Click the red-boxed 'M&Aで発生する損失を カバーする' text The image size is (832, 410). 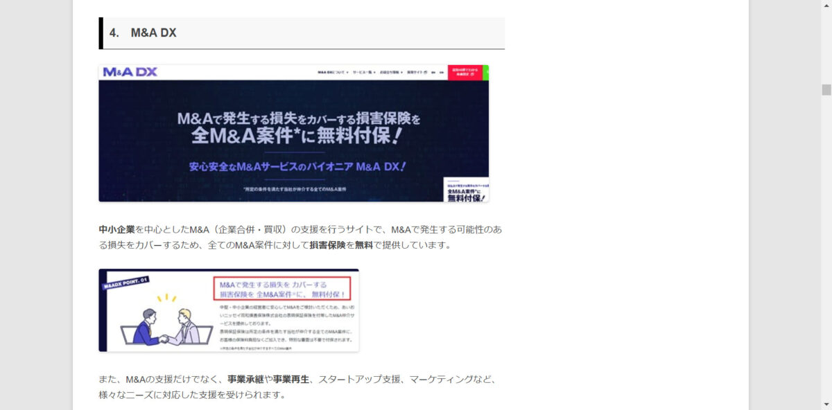[x=281, y=289]
